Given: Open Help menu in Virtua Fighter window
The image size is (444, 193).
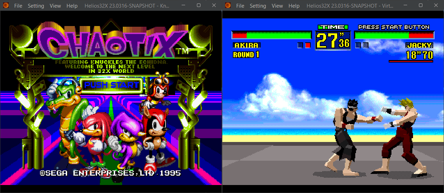Looking at the screenshot, I should tap(294, 6).
